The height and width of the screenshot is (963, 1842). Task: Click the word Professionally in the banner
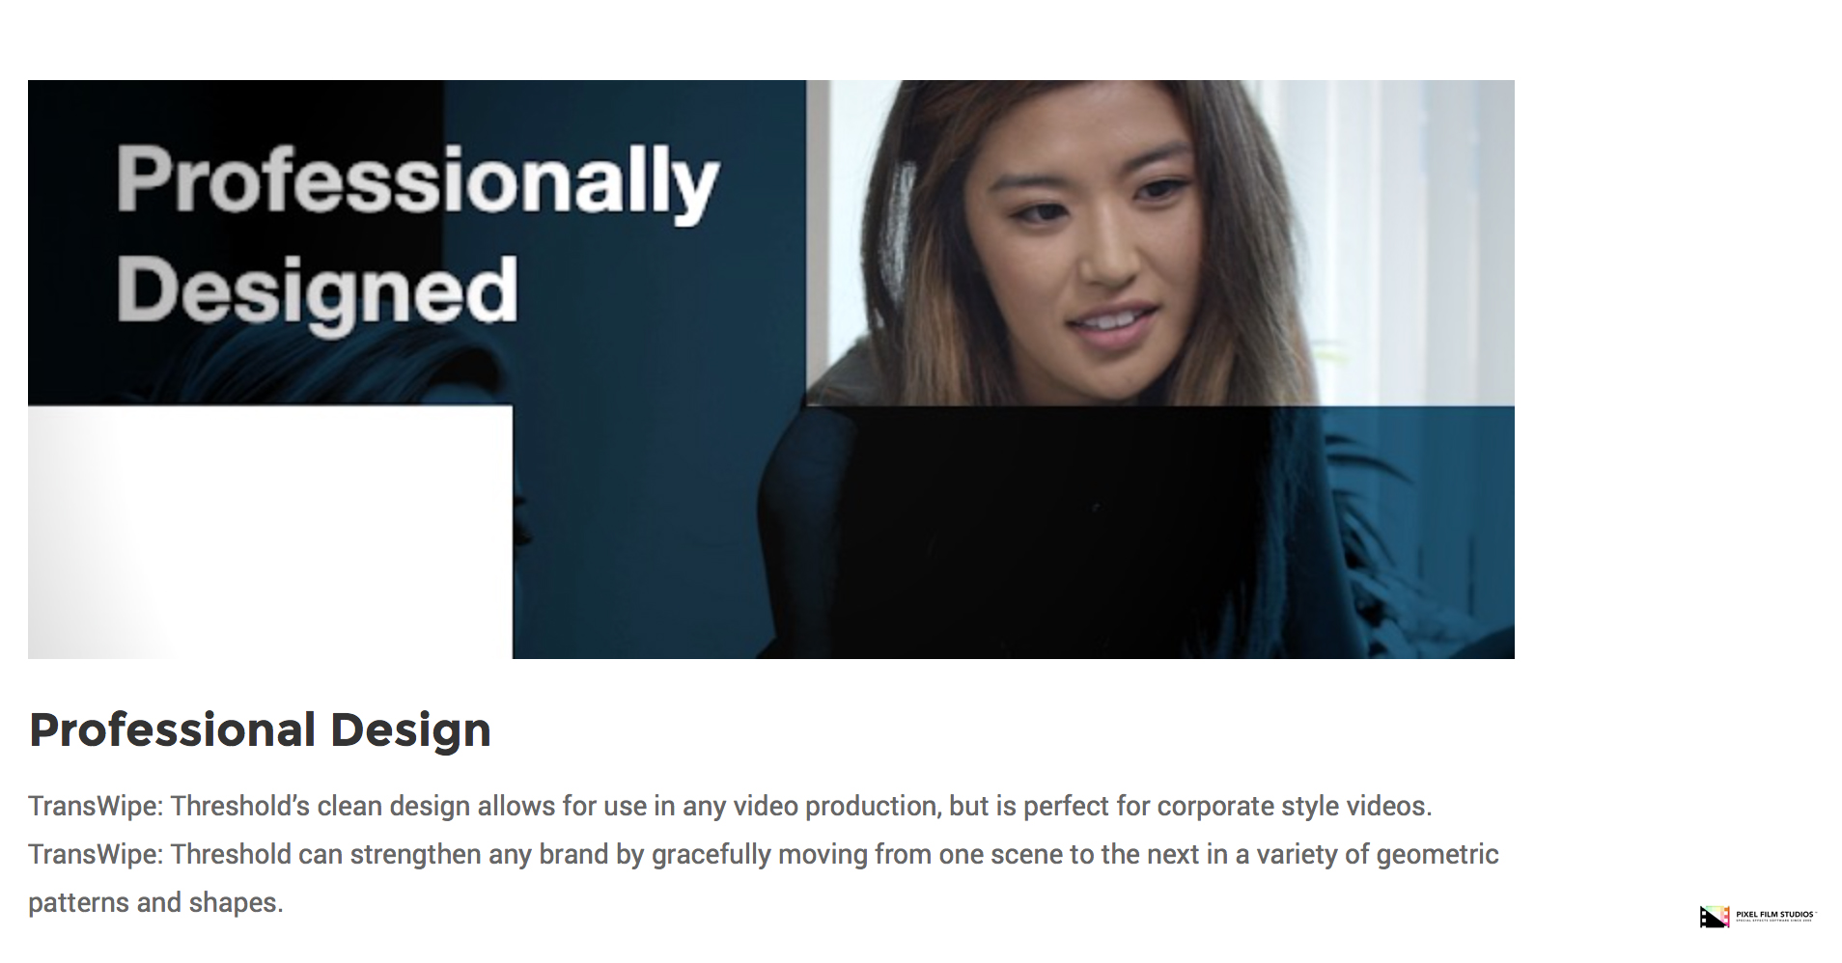[x=418, y=182]
